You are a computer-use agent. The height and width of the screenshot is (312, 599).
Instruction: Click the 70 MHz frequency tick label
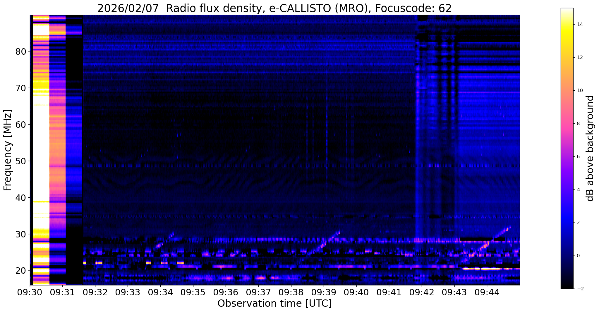click(x=21, y=88)
